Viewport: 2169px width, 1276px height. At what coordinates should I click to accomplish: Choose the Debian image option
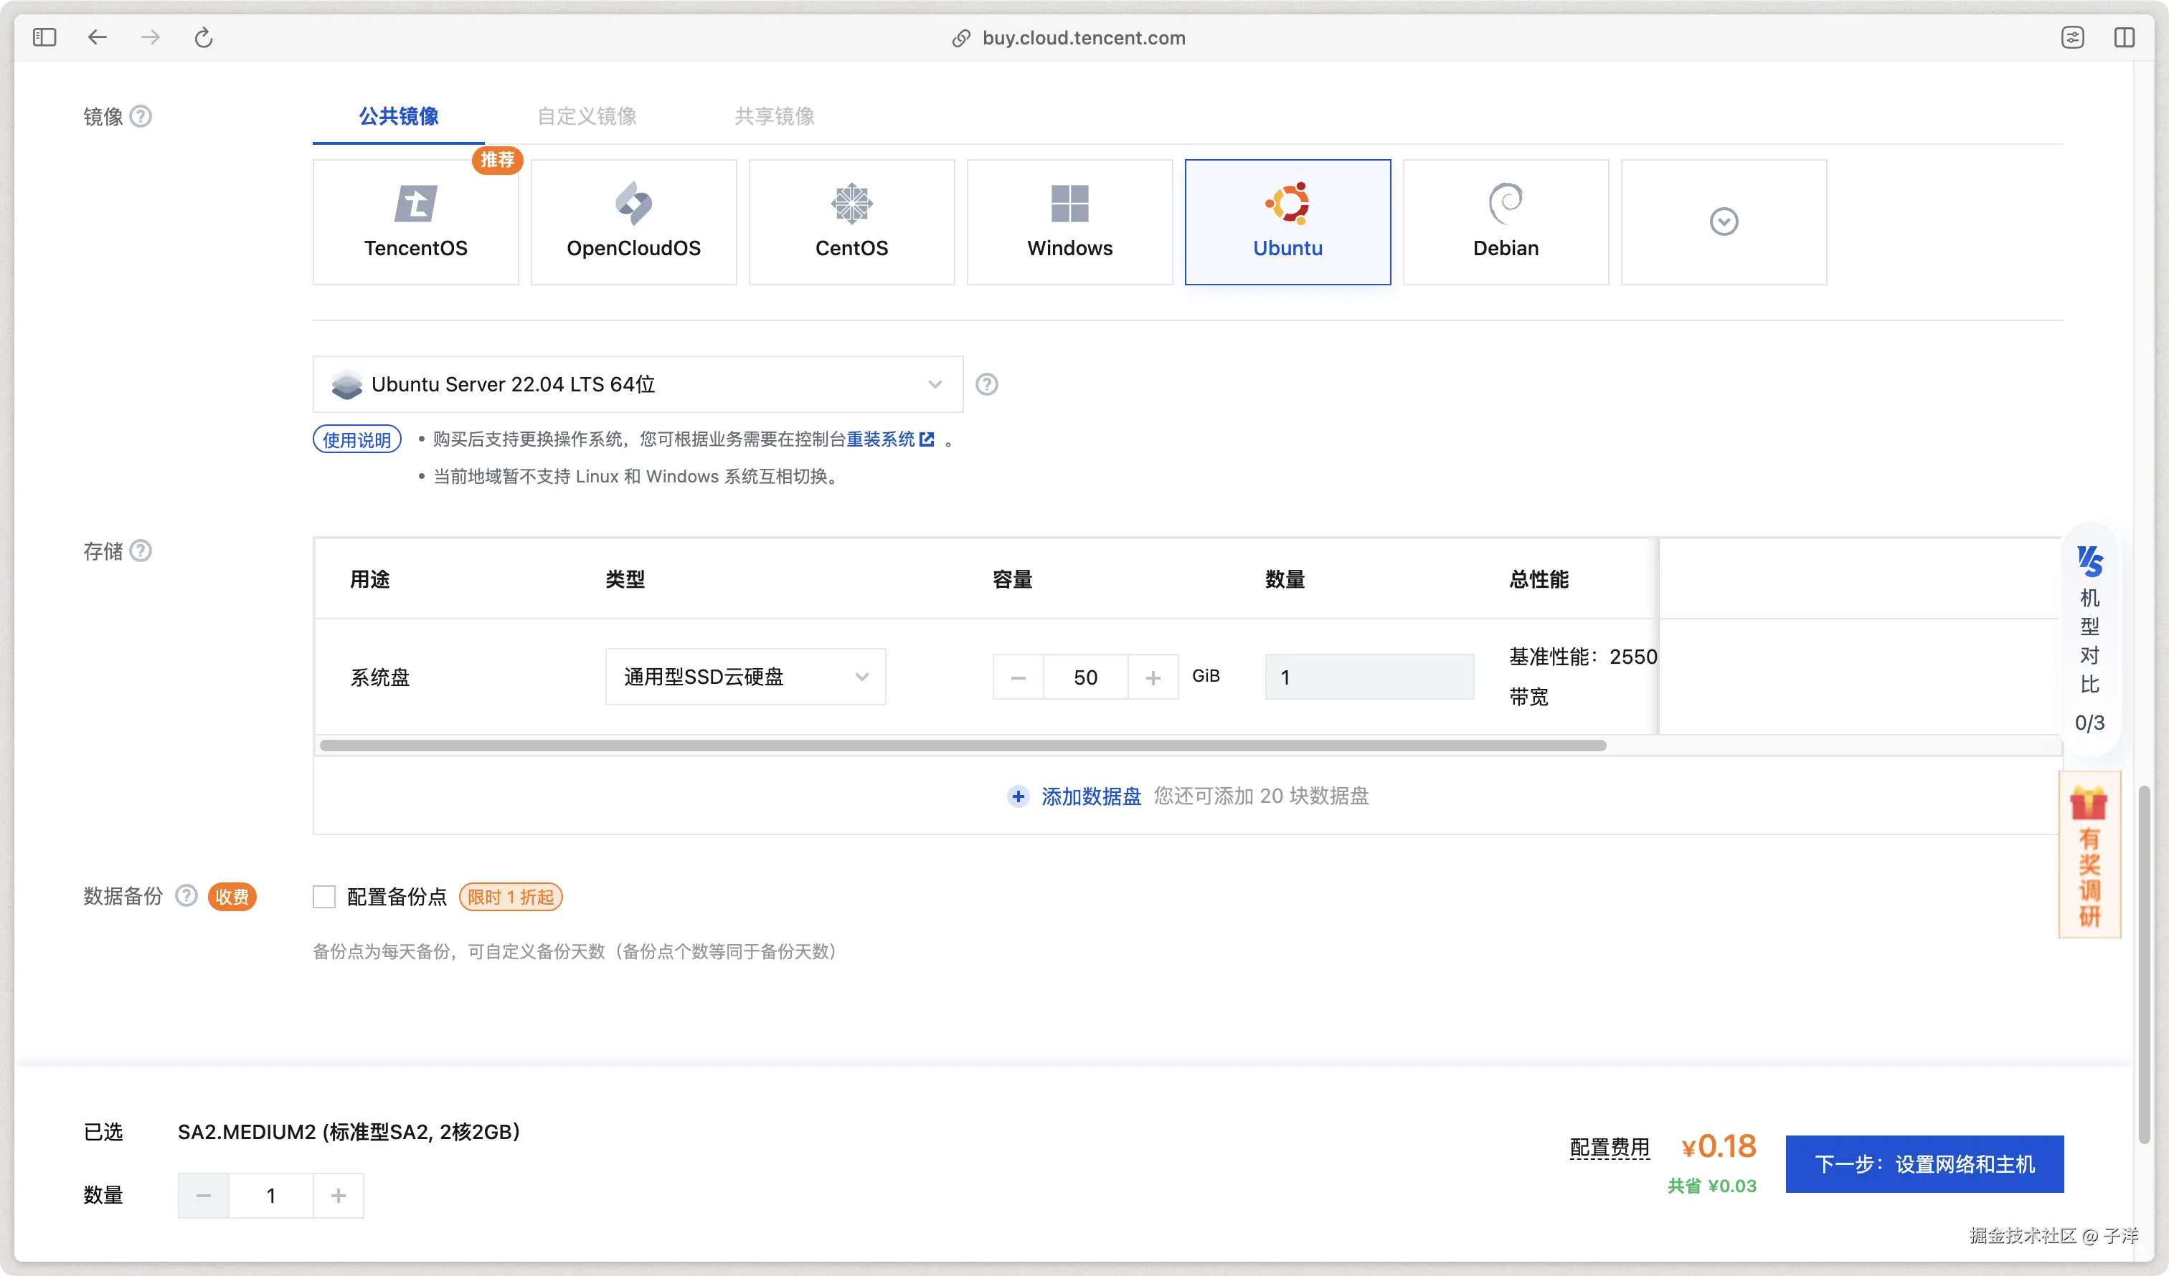[x=1505, y=221]
